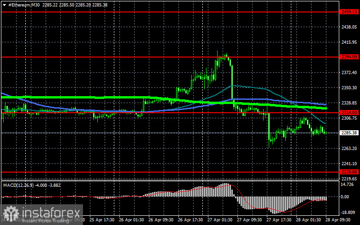
Task: Click the 27 Apr 17:30 time label
Action: 279,220
